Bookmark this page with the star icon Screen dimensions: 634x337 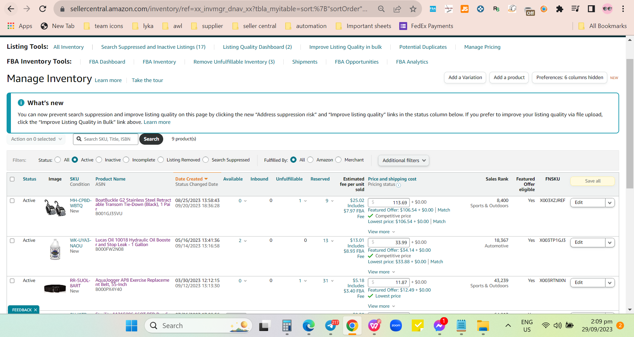[413, 9]
